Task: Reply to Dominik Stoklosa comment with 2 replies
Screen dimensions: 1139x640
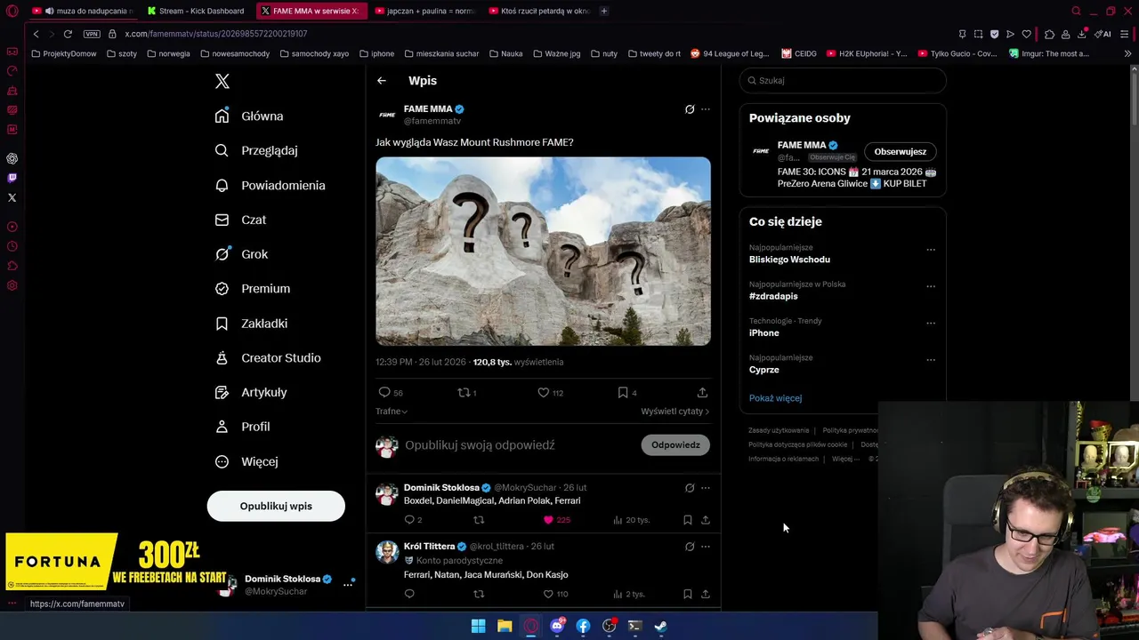Action: 414,520
